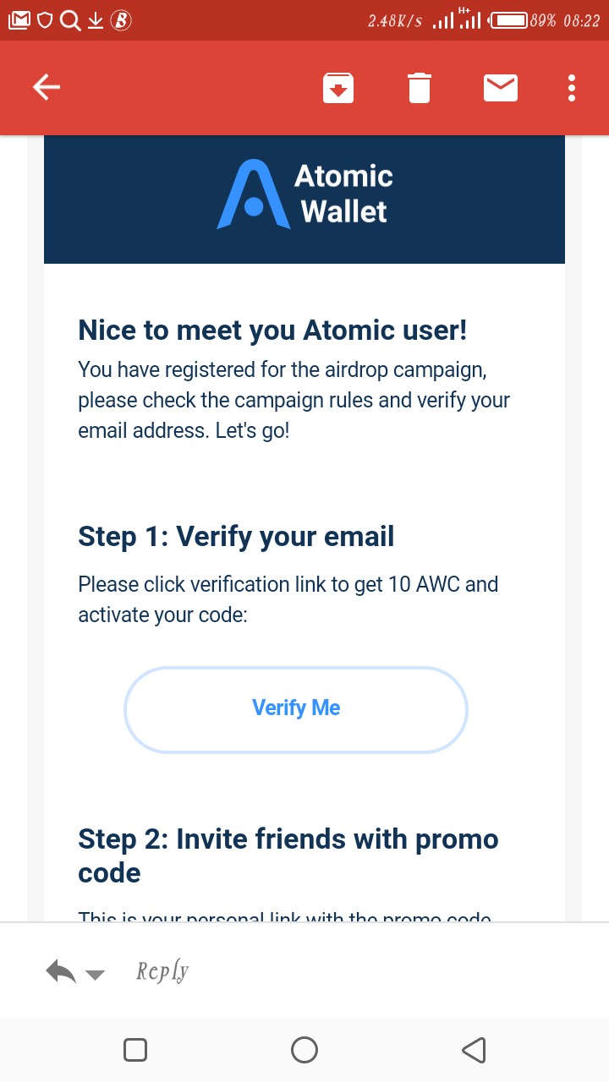Tap the shield notification icon in status bar
This screenshot has width=609, height=1082.
click(46, 19)
